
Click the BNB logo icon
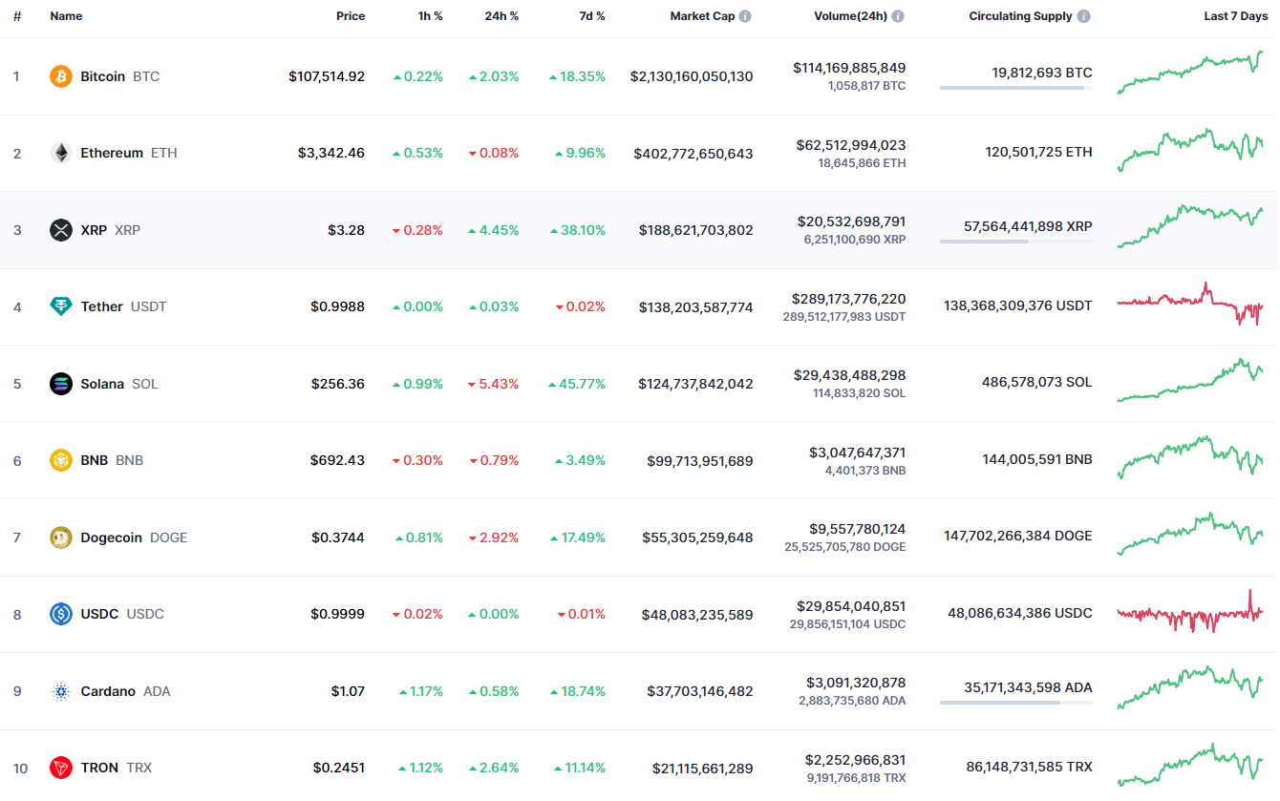click(61, 460)
